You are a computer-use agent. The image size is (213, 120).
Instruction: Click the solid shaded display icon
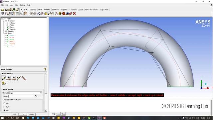[26, 13]
